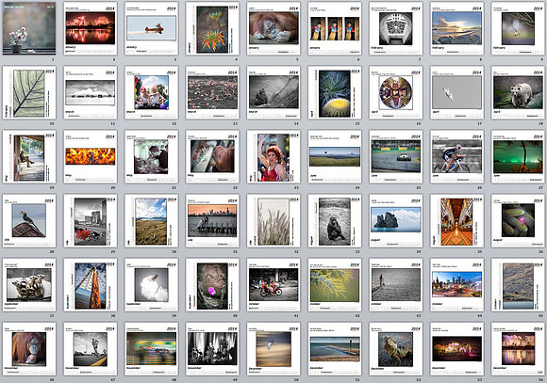547x383 pixels.
Task: Select slide 32 pale pampas grass plumes
Action: (x=273, y=221)
